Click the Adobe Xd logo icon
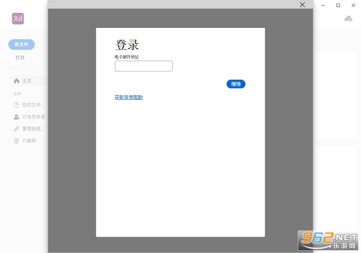This screenshot has width=361, height=253. pos(18,19)
